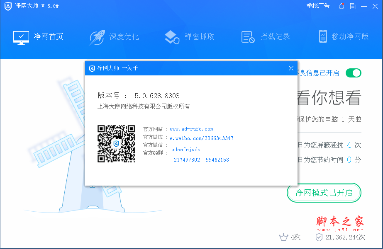
Task: Open the main menu list icon
Action: [353, 6]
